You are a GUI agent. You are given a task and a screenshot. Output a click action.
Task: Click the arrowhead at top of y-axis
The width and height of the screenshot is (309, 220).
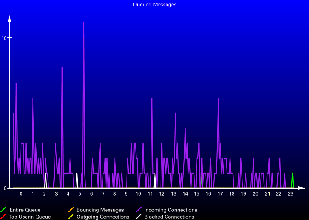point(9,18)
